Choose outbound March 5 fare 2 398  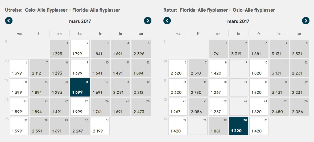pyautogui.click(x=141, y=49)
